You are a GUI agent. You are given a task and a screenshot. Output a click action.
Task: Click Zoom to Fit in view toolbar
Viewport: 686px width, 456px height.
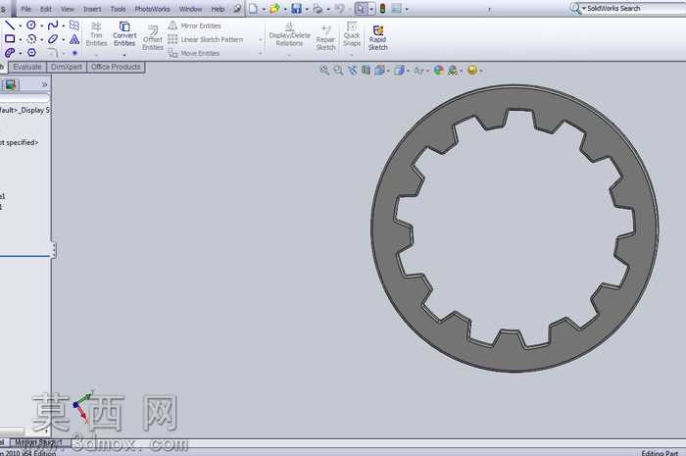coord(324,70)
